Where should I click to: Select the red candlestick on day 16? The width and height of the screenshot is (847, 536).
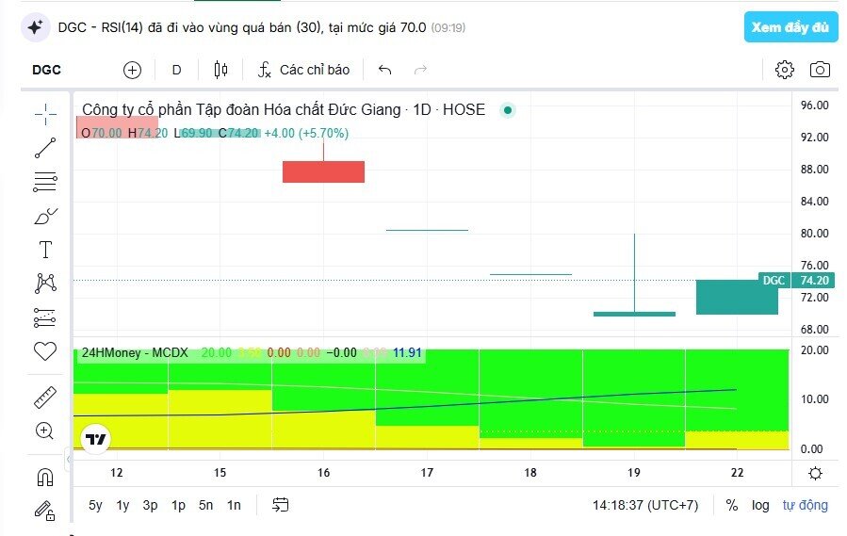(x=323, y=171)
